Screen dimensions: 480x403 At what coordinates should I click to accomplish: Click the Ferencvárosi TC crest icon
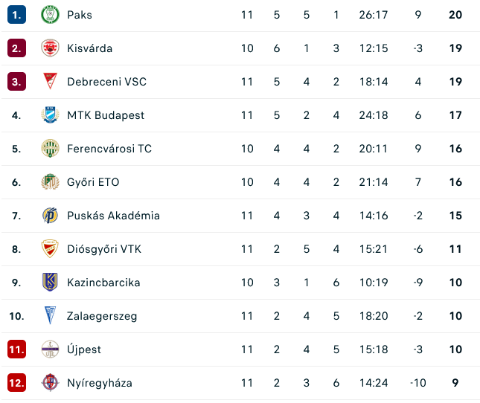pos(50,149)
